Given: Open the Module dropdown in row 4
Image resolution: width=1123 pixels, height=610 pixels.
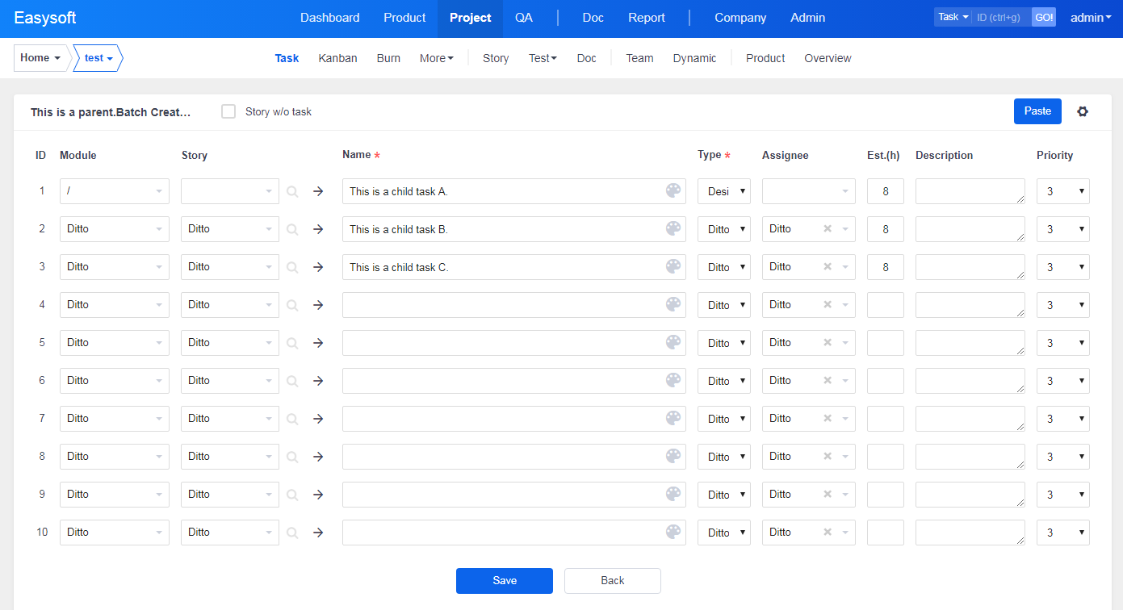Looking at the screenshot, I should pyautogui.click(x=115, y=305).
